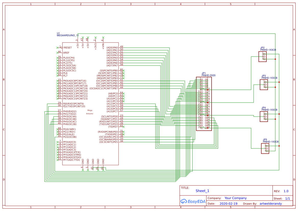
Task: Click the Sheet_1 title text field
Action: (202, 191)
